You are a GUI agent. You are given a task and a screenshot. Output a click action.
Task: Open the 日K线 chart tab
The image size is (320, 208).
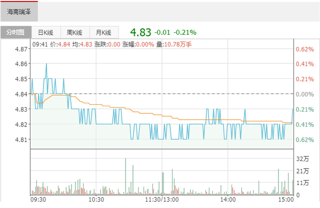[46, 32]
